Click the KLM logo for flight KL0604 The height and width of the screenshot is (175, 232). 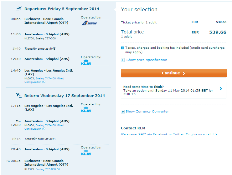[86, 110]
